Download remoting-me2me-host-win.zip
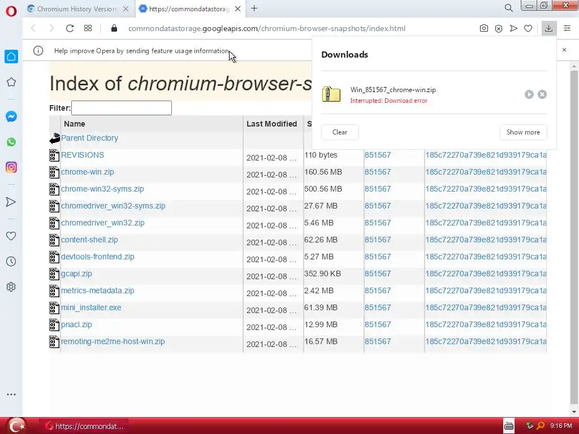The image size is (579, 434). (x=113, y=342)
